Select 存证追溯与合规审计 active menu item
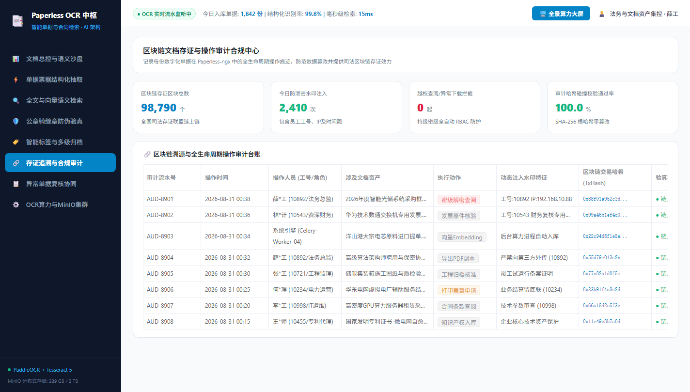The image size is (690, 392). click(60, 163)
